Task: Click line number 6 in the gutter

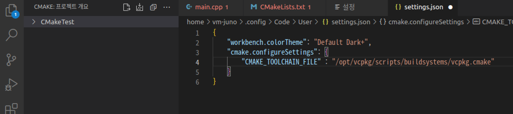Action: (x=197, y=82)
